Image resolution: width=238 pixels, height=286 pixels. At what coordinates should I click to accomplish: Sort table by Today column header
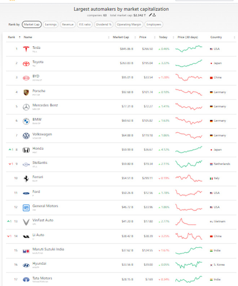(x=163, y=37)
